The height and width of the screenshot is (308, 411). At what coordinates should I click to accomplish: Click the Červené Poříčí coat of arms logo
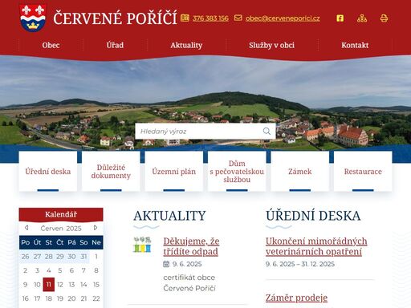[x=33, y=18]
